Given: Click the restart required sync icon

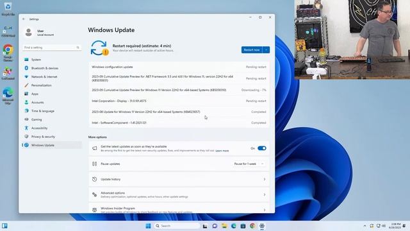Looking at the screenshot, I should (99, 48).
